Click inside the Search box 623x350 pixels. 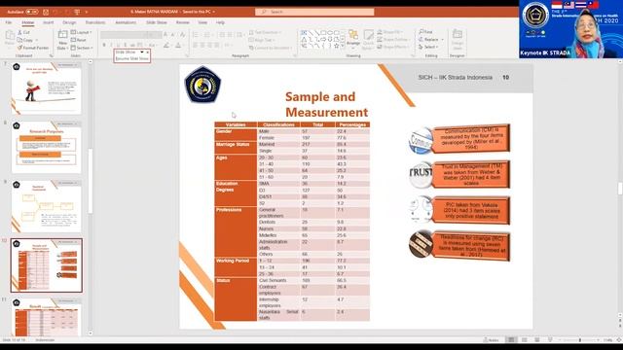[x=314, y=12]
